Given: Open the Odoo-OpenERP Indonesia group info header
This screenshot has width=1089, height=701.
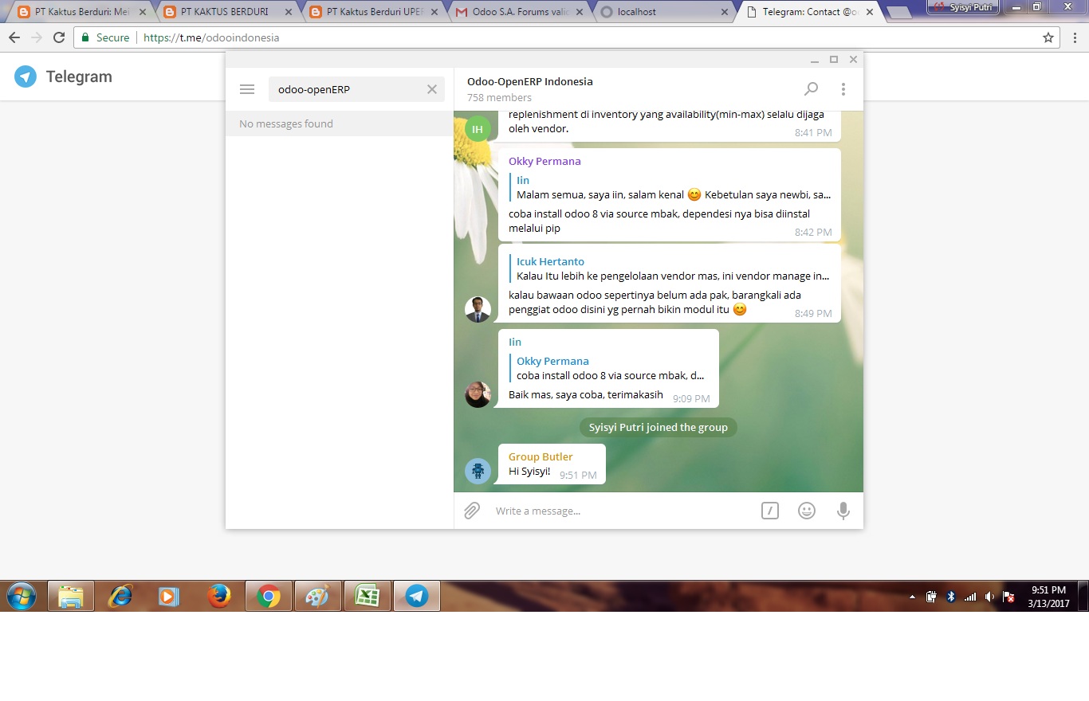Looking at the screenshot, I should coord(530,88).
